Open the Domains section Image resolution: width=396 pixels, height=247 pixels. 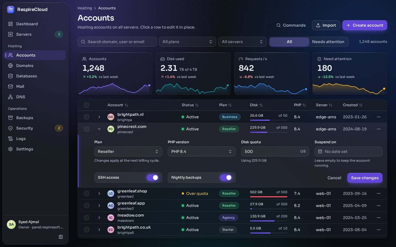click(35, 66)
